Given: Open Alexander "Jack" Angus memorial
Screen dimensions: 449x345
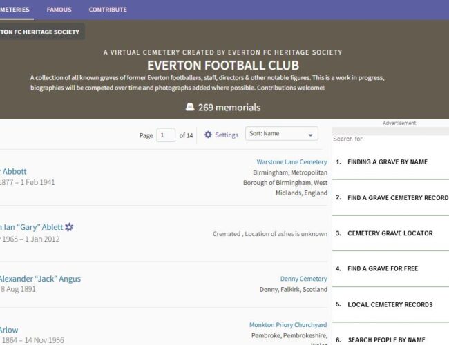Looking at the screenshot, I should pyautogui.click(x=40, y=279).
